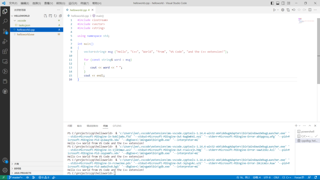
Task: Click the New File icon in explorer header
Action: (45, 16)
